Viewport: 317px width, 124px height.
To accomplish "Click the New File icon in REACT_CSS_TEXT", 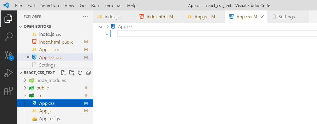I will pos(63,73).
